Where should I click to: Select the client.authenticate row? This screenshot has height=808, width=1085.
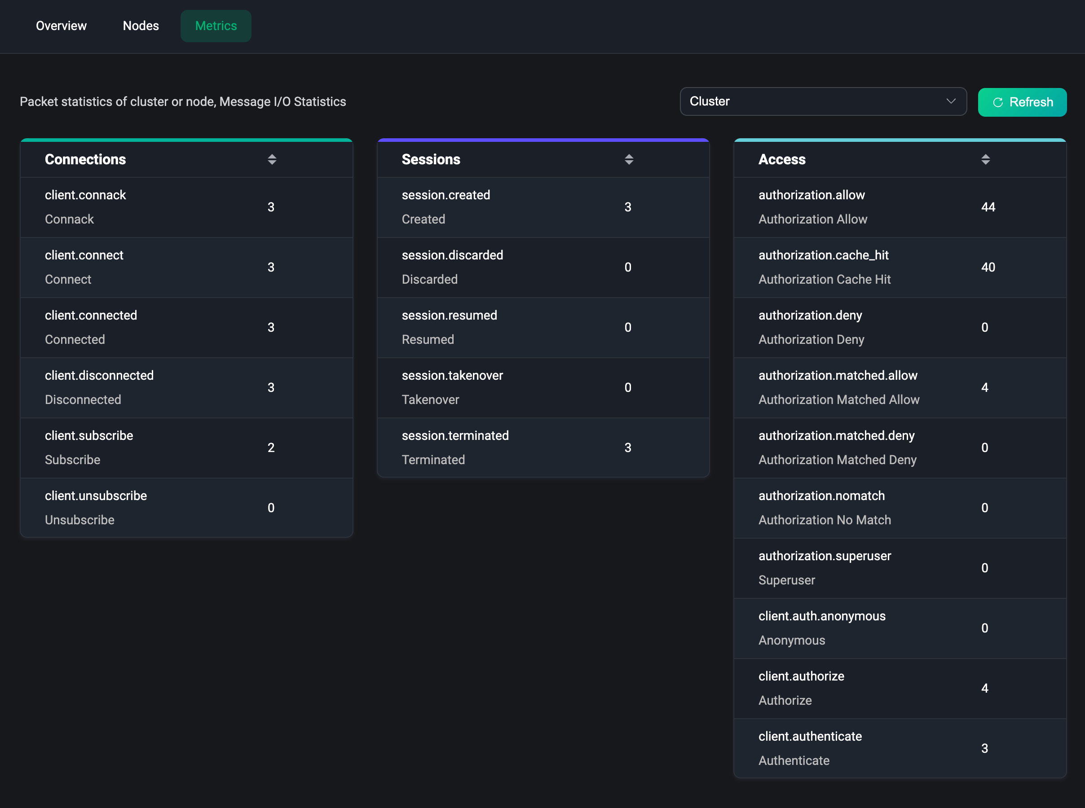(899, 748)
